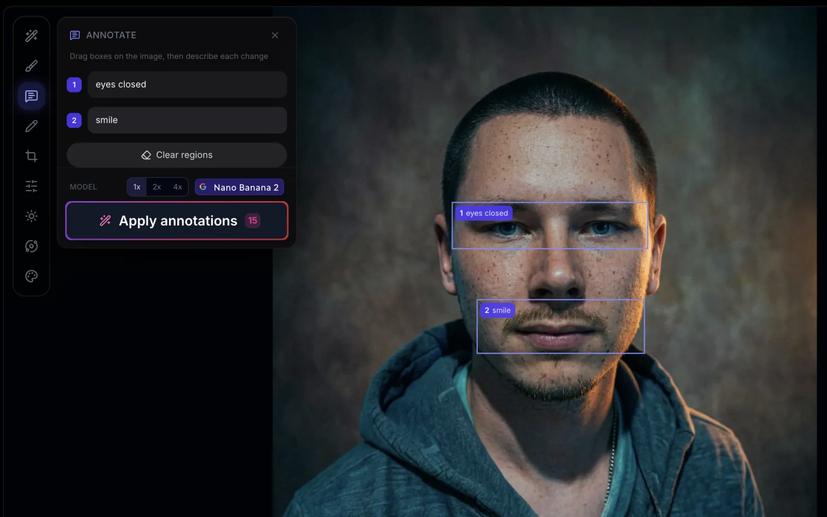The image size is (827, 517).
Task: Click Clear regions button
Action: tap(177, 155)
